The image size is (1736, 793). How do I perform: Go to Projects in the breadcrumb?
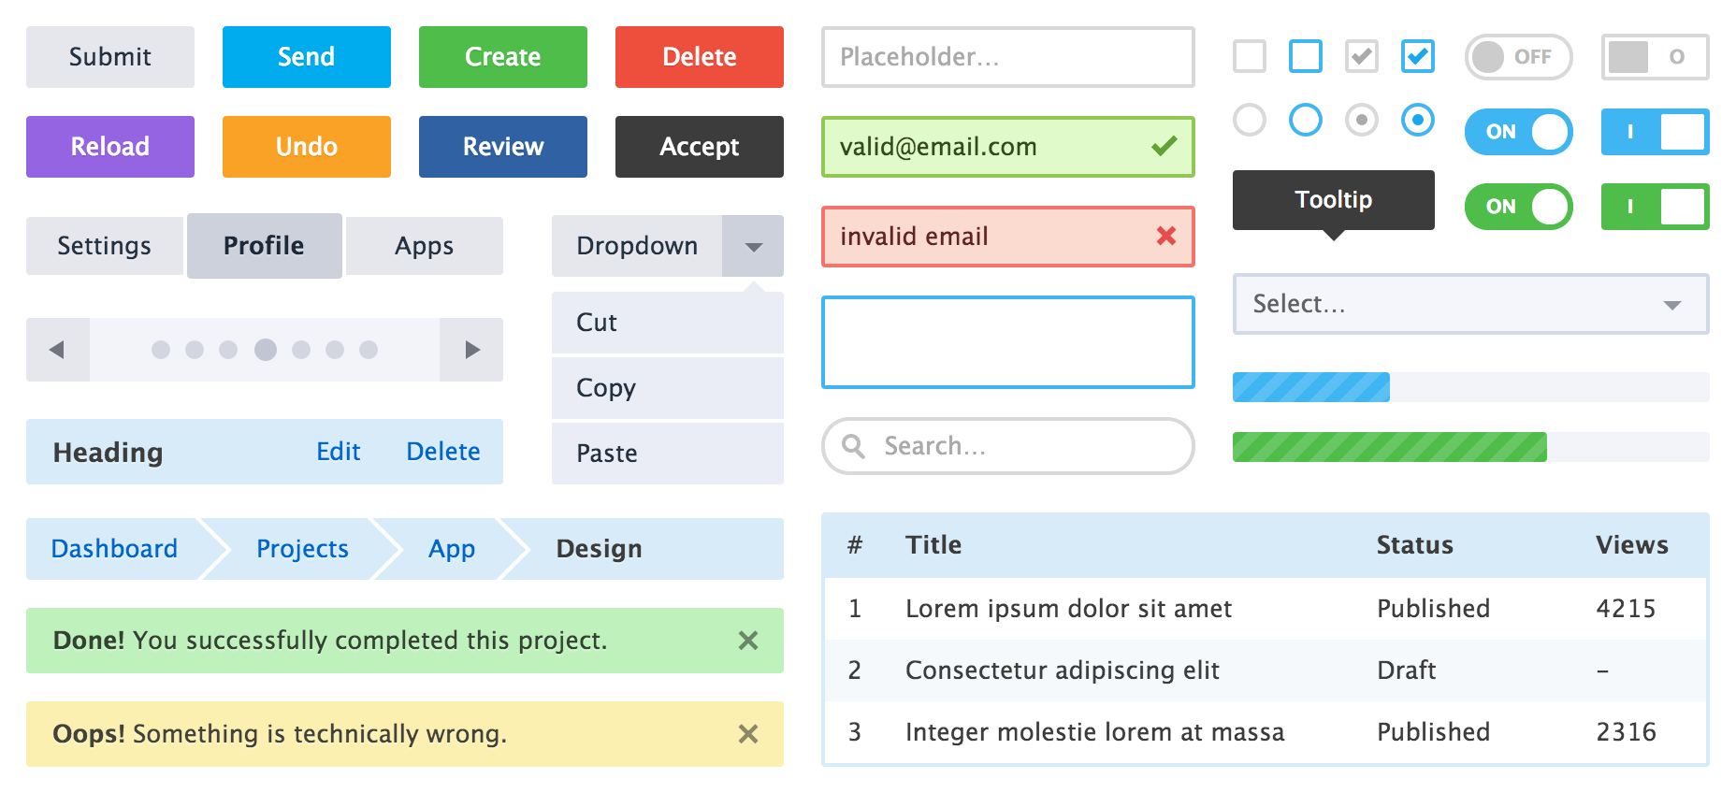pos(302,549)
